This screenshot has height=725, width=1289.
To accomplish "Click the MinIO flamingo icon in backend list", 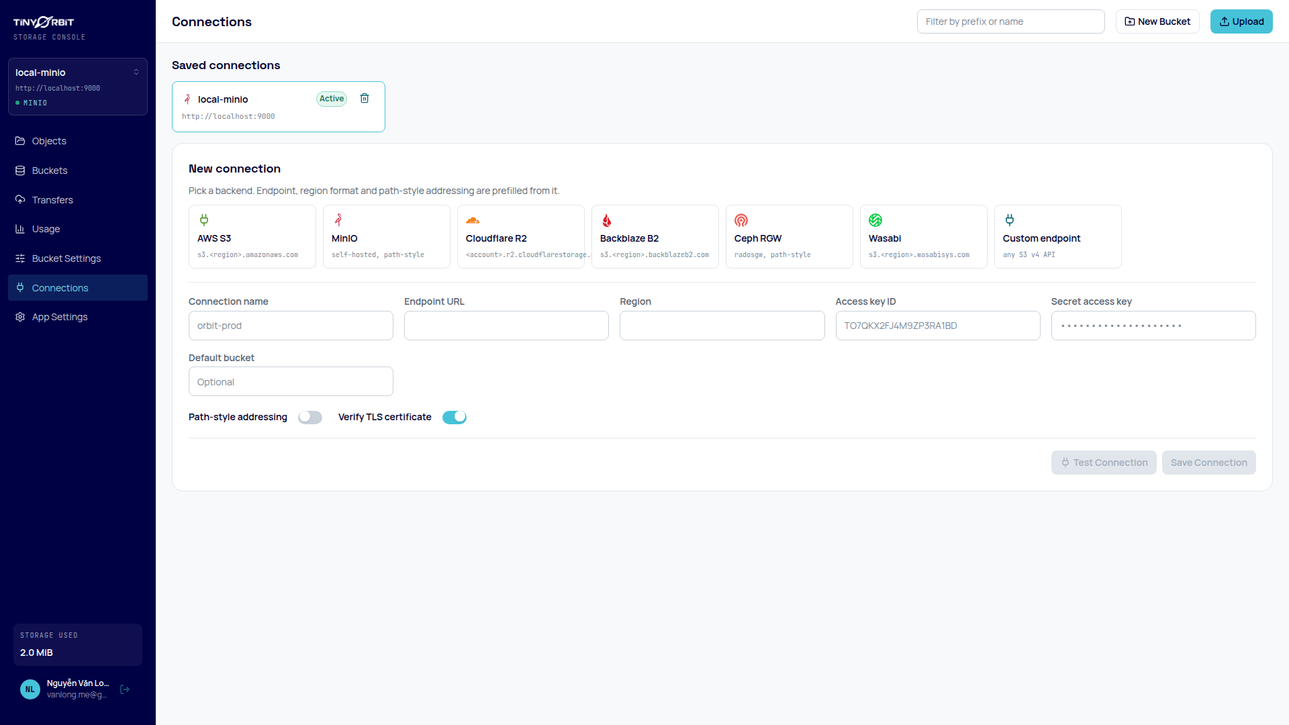I will pyautogui.click(x=338, y=220).
